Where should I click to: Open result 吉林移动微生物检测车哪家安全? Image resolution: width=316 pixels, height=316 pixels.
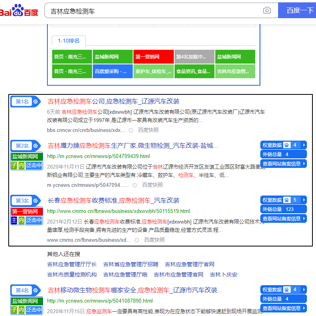pyautogui.click(x=135, y=290)
